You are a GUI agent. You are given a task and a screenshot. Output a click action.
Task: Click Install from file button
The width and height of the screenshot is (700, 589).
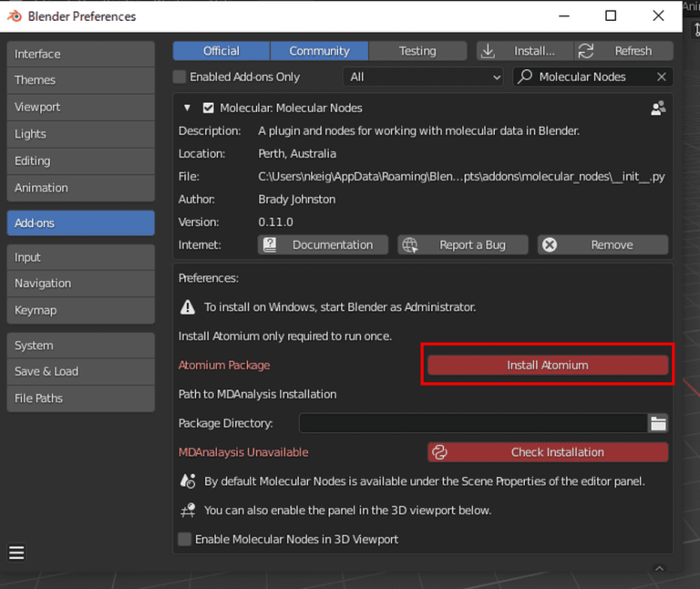[x=525, y=51]
